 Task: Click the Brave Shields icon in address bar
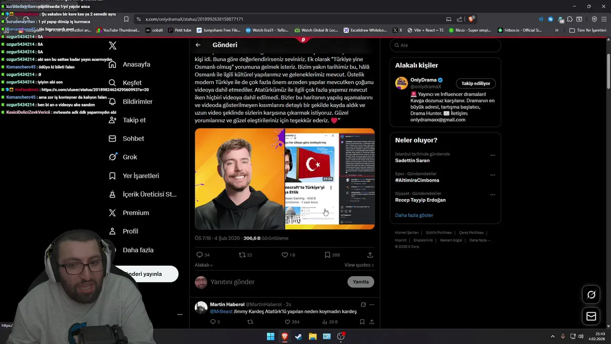(x=472, y=19)
